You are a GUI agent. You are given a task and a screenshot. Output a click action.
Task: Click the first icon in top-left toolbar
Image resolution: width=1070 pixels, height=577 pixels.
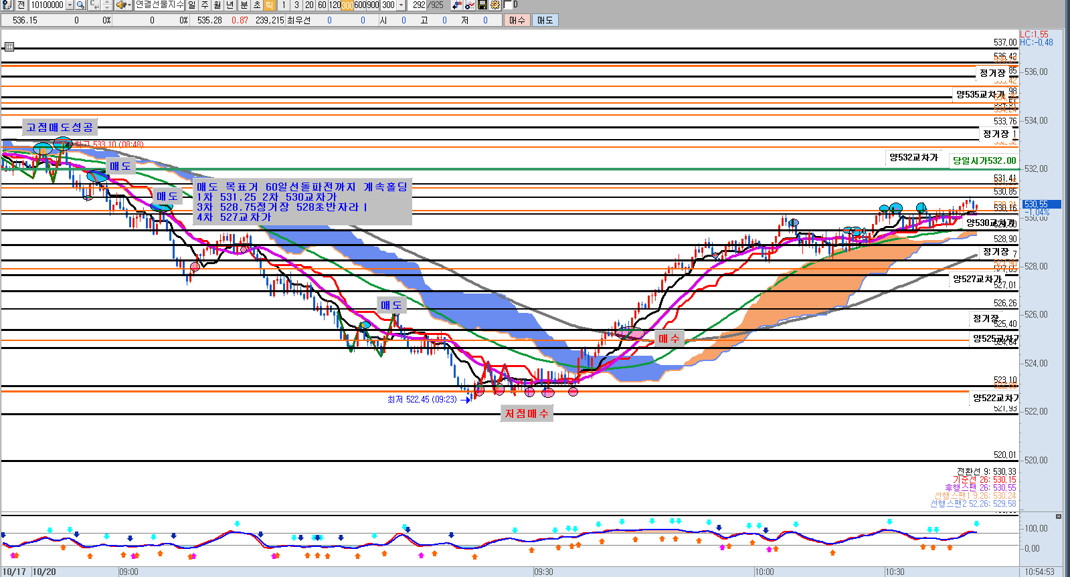click(6, 5)
